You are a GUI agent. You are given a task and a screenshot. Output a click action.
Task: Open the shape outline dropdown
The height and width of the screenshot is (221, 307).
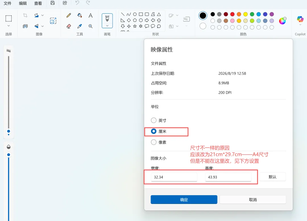177,15
